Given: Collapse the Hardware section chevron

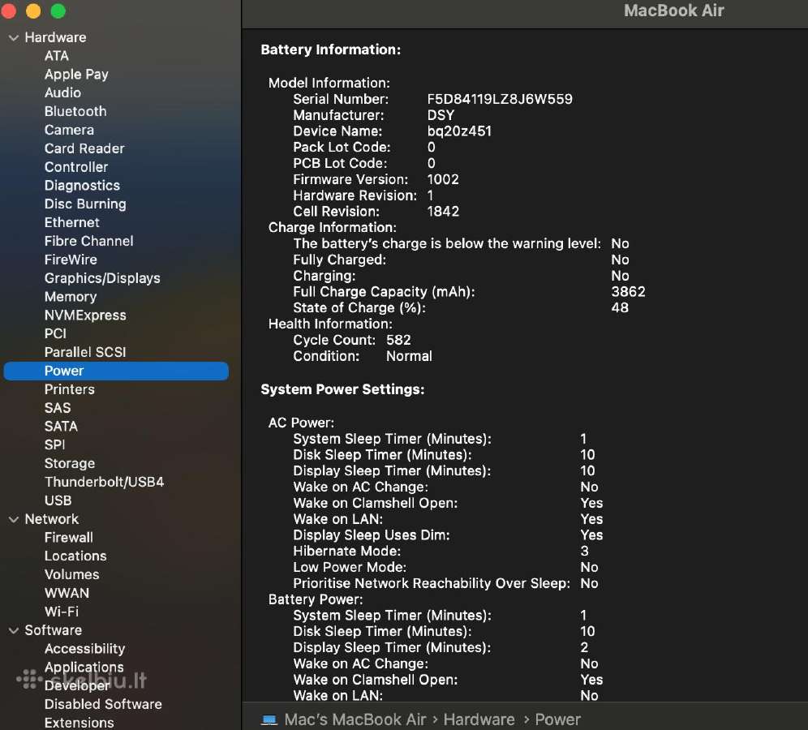Looking at the screenshot, I should 14,37.
